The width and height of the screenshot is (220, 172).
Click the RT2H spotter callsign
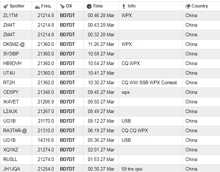(x=9, y=82)
